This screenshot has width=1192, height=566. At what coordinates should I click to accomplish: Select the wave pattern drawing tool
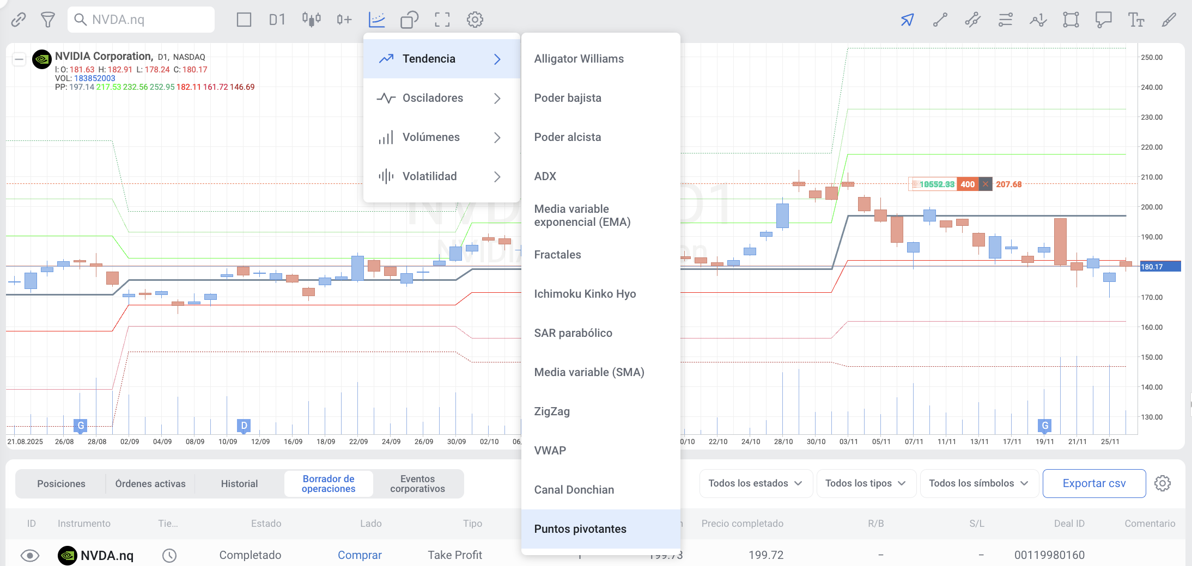coord(1038,20)
